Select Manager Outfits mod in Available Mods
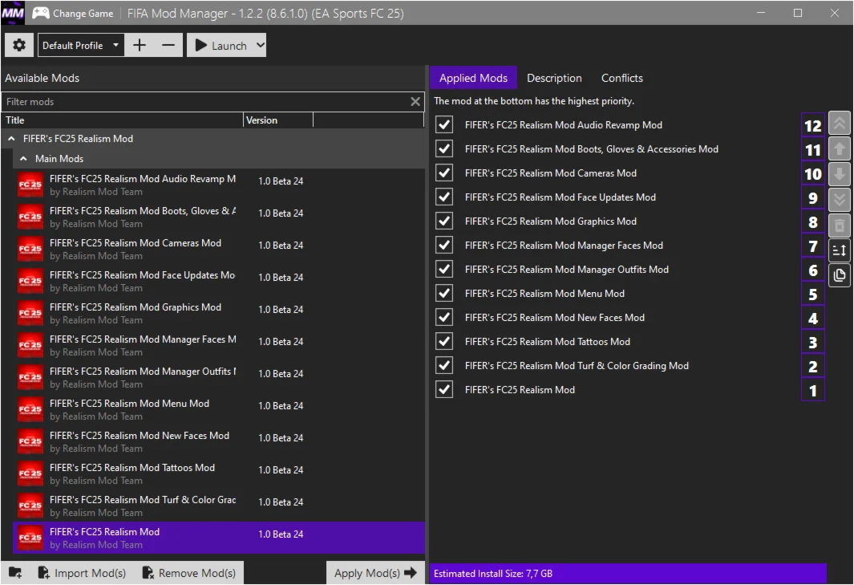Screen dimensions: 854x585 [x=218, y=378]
